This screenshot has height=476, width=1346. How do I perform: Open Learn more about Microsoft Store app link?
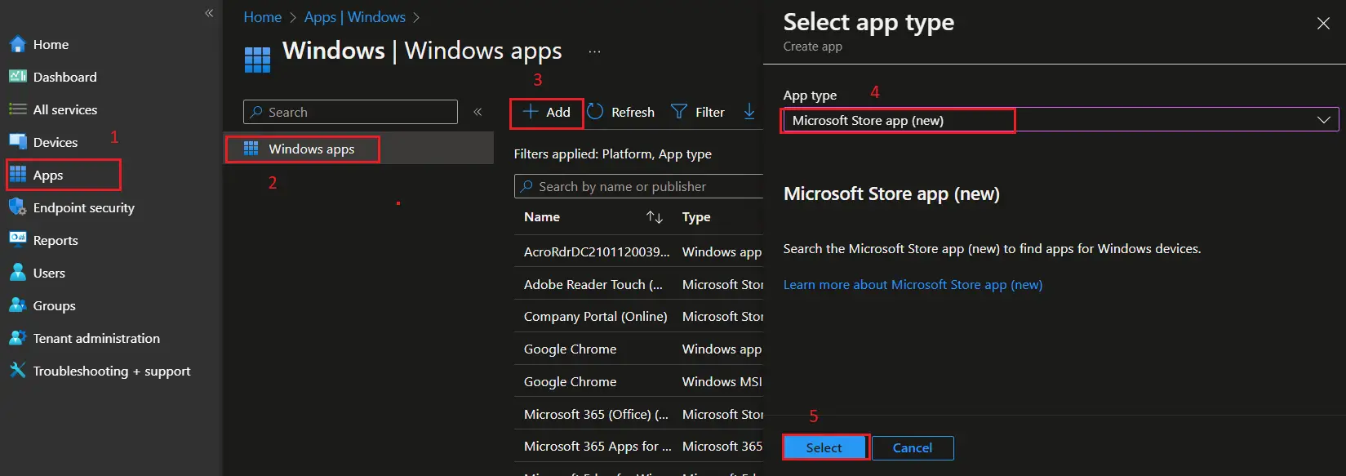913,285
